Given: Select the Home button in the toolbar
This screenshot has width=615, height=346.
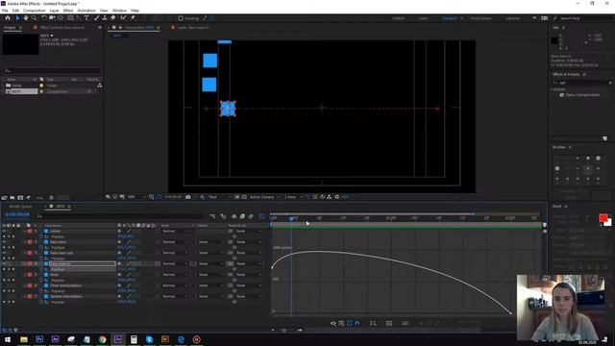Looking at the screenshot, I should [8, 18].
